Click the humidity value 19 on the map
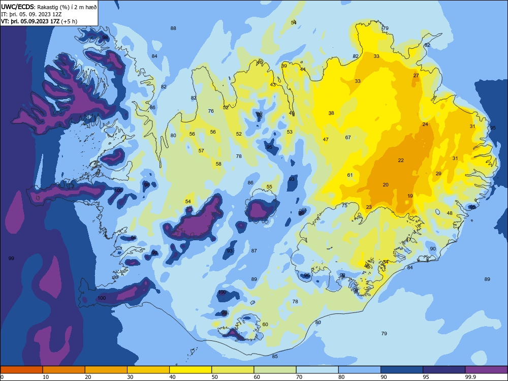 410,196
